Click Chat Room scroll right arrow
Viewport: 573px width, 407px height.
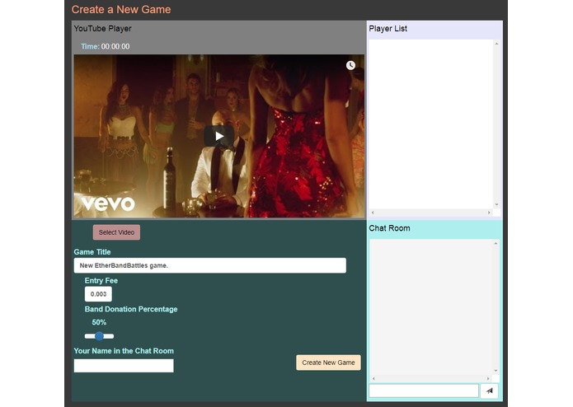[488, 378]
